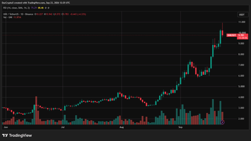Click the Vol · UNI indicator label
Image resolution: width=251 pixels, height=141 pixels.
tap(8, 17)
